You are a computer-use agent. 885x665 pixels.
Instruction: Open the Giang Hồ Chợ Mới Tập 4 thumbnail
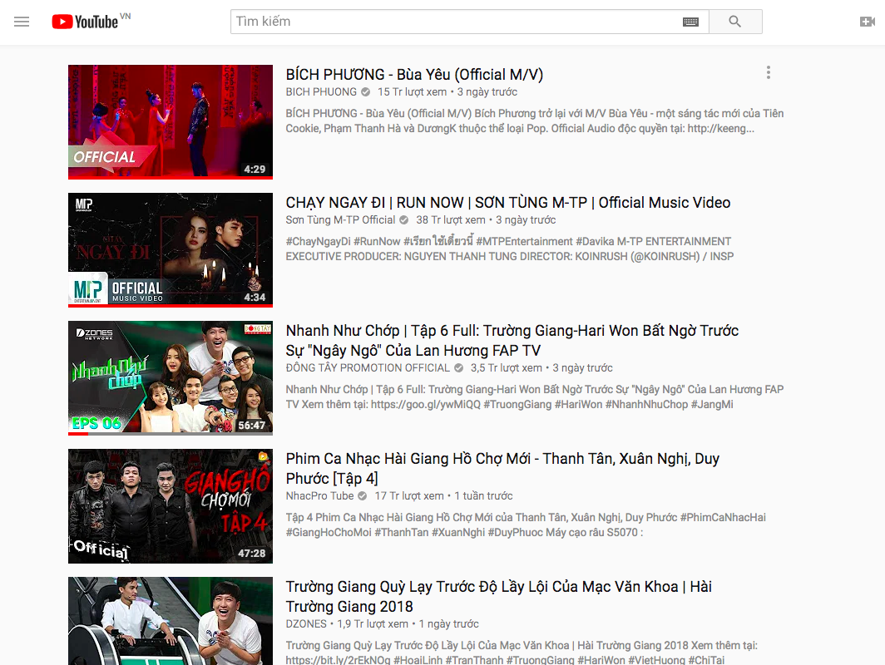171,506
